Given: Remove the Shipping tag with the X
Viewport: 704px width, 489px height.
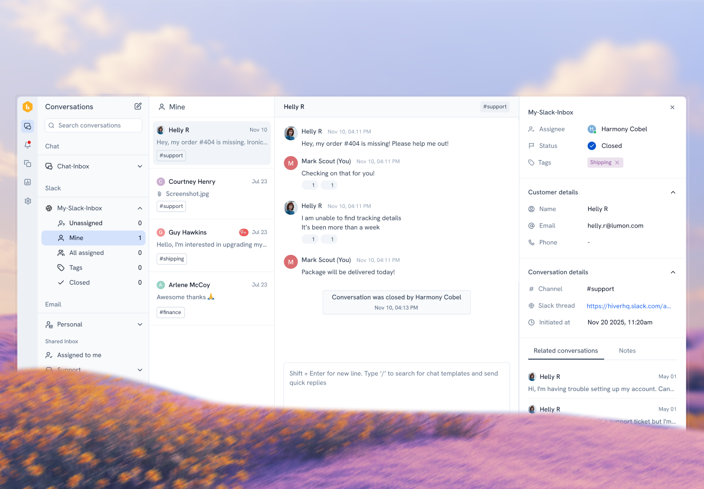Looking at the screenshot, I should click(x=617, y=163).
